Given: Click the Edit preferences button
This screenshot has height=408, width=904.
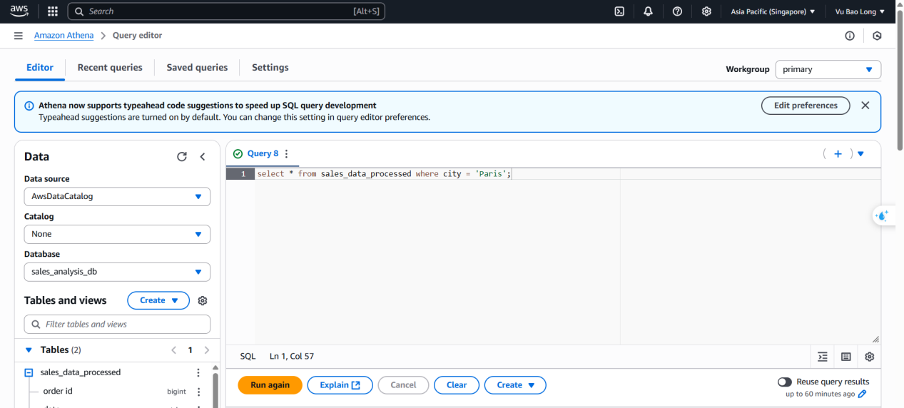Looking at the screenshot, I should tap(806, 106).
